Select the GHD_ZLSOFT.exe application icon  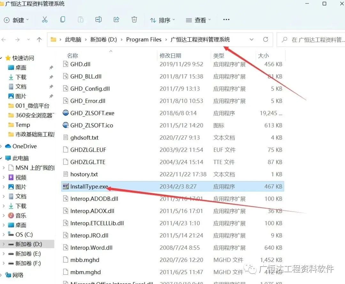click(65, 113)
